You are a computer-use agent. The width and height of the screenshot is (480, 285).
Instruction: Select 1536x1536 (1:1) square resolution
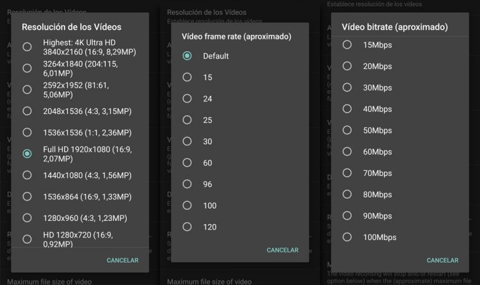tap(27, 133)
